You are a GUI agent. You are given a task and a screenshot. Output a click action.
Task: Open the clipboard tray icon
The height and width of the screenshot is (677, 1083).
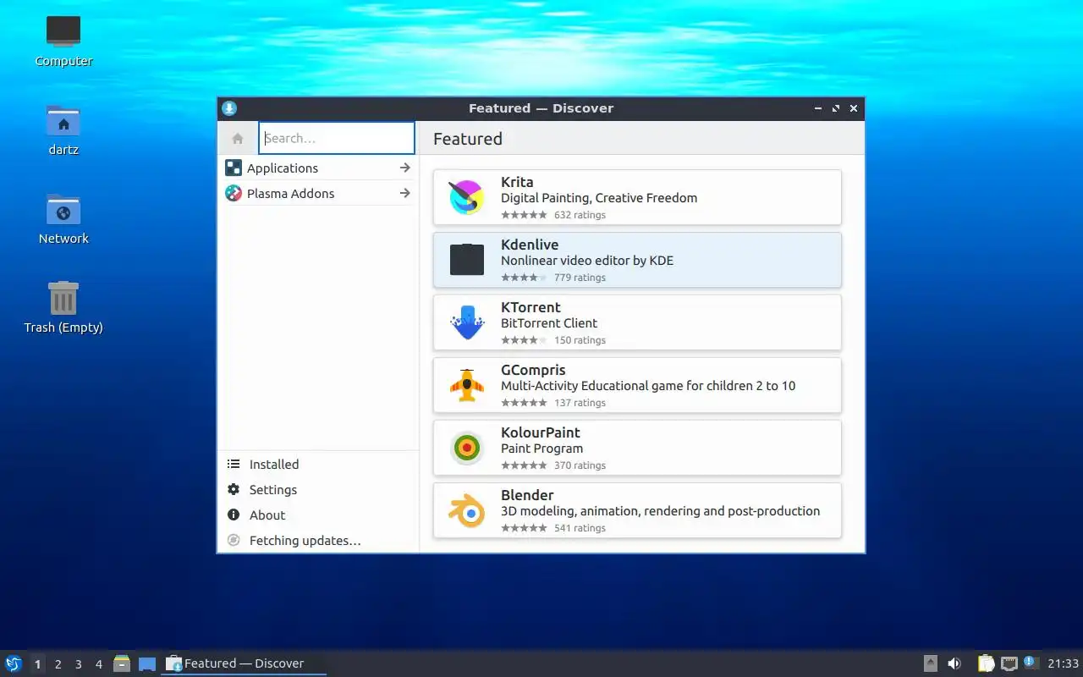click(986, 663)
